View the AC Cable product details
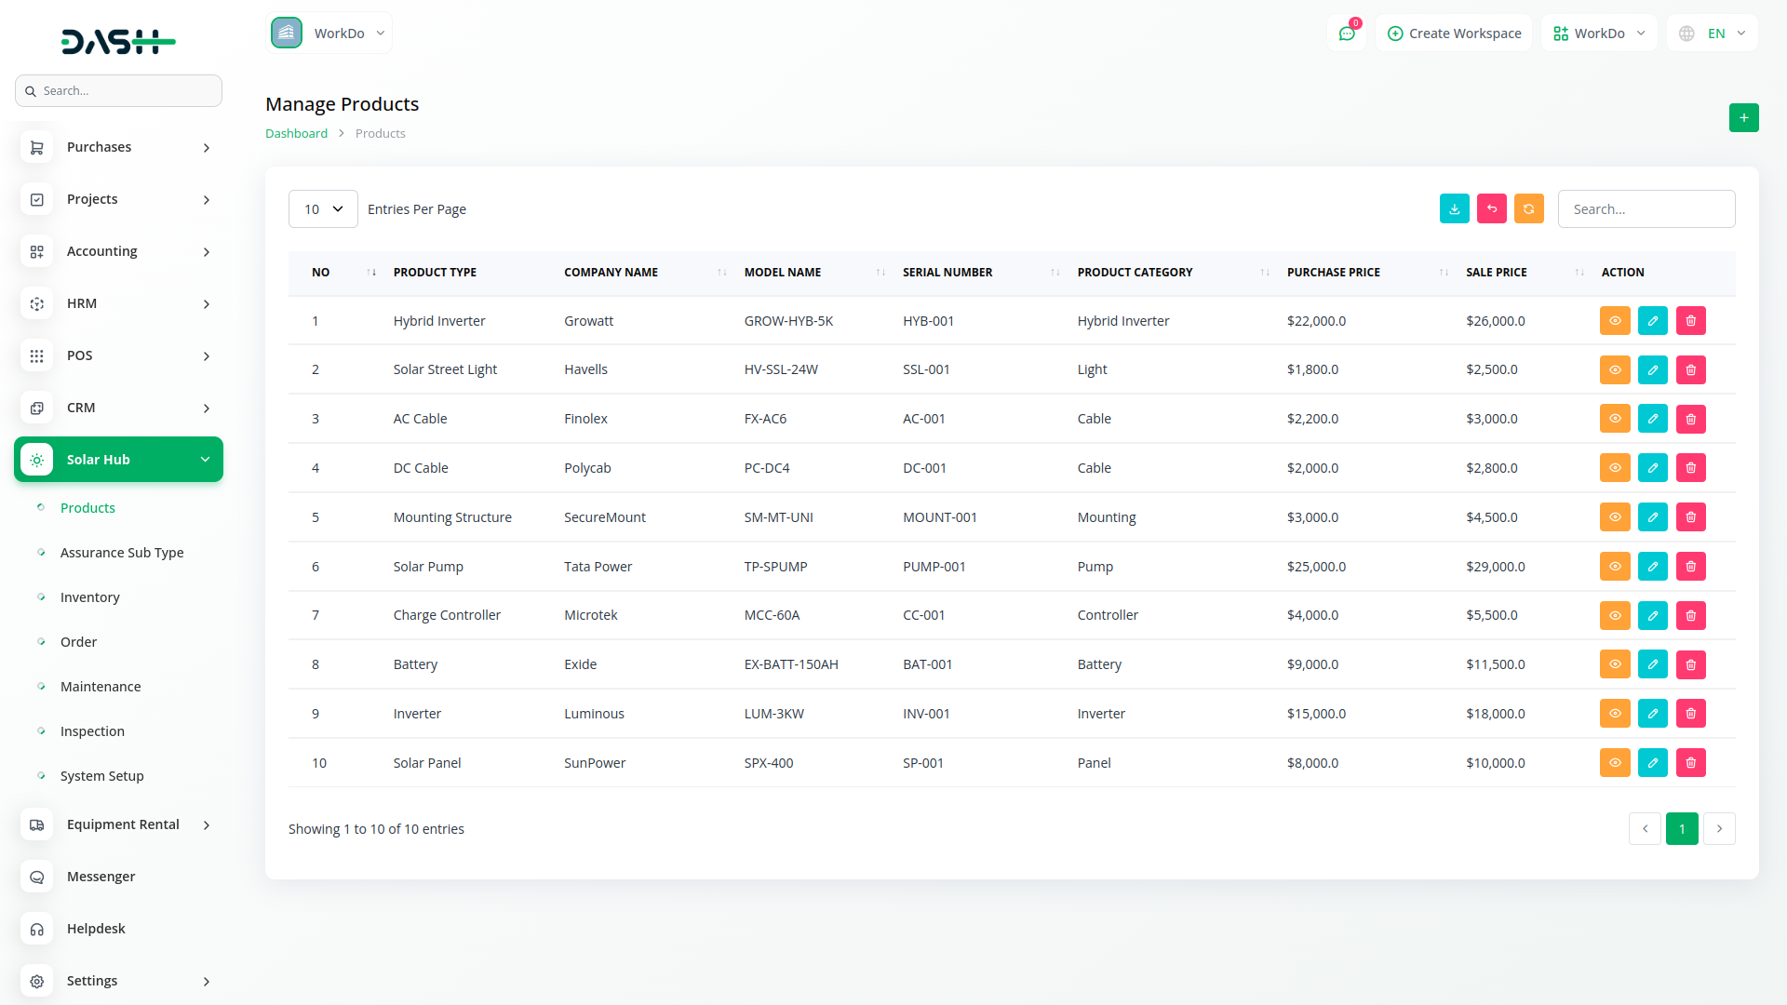Image resolution: width=1787 pixels, height=1005 pixels. tap(1615, 419)
